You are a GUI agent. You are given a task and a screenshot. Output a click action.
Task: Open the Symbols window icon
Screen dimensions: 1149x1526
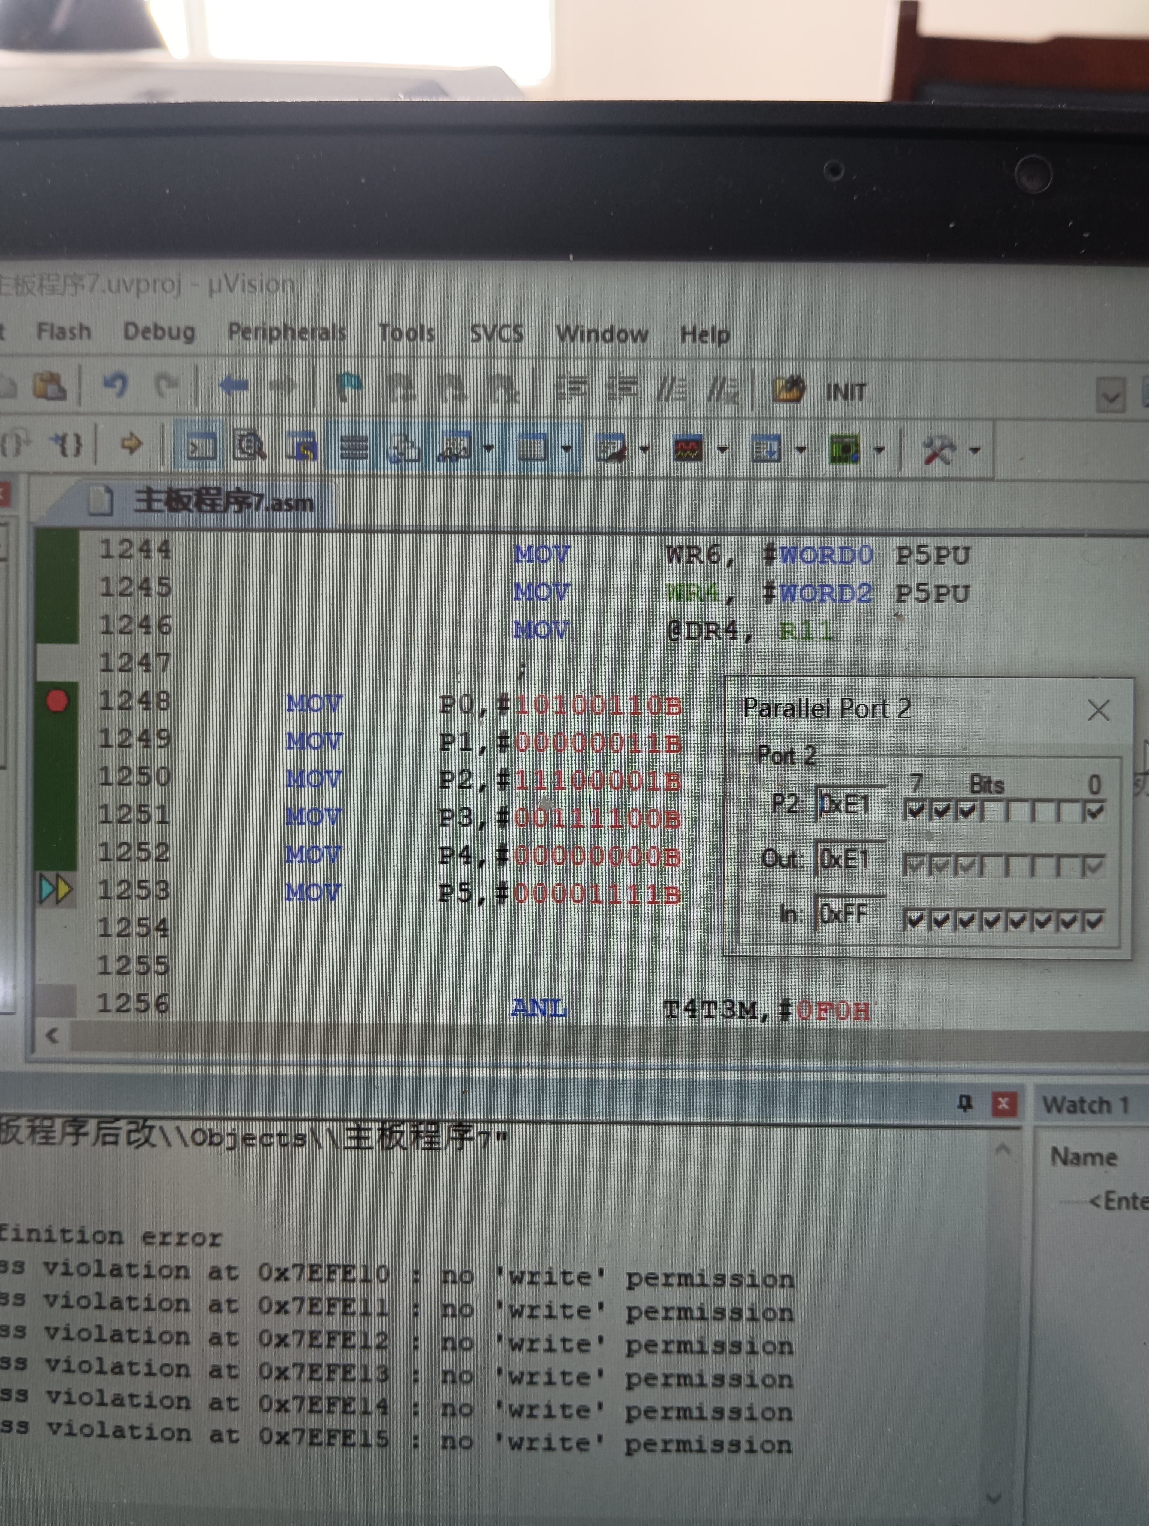301,447
